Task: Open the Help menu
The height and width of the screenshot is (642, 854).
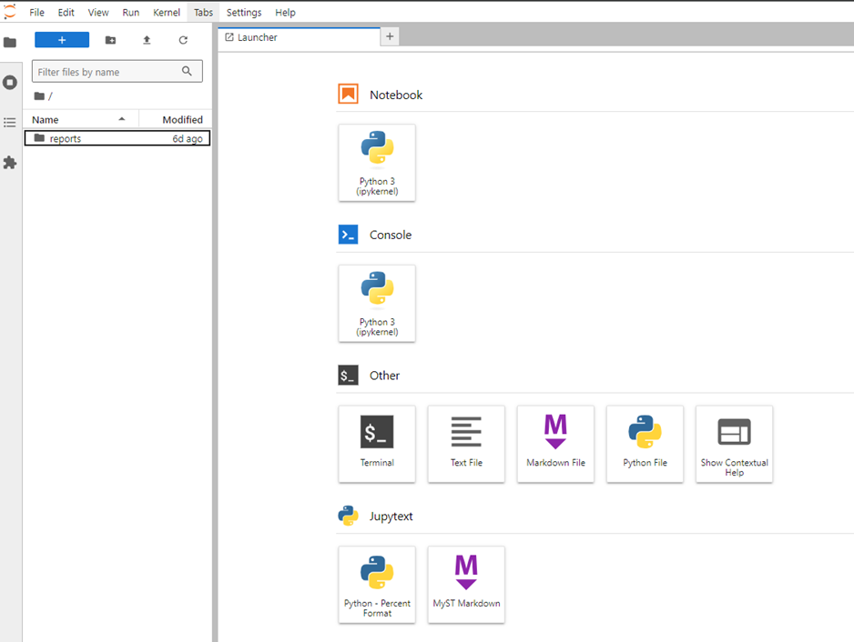Action: (x=285, y=12)
